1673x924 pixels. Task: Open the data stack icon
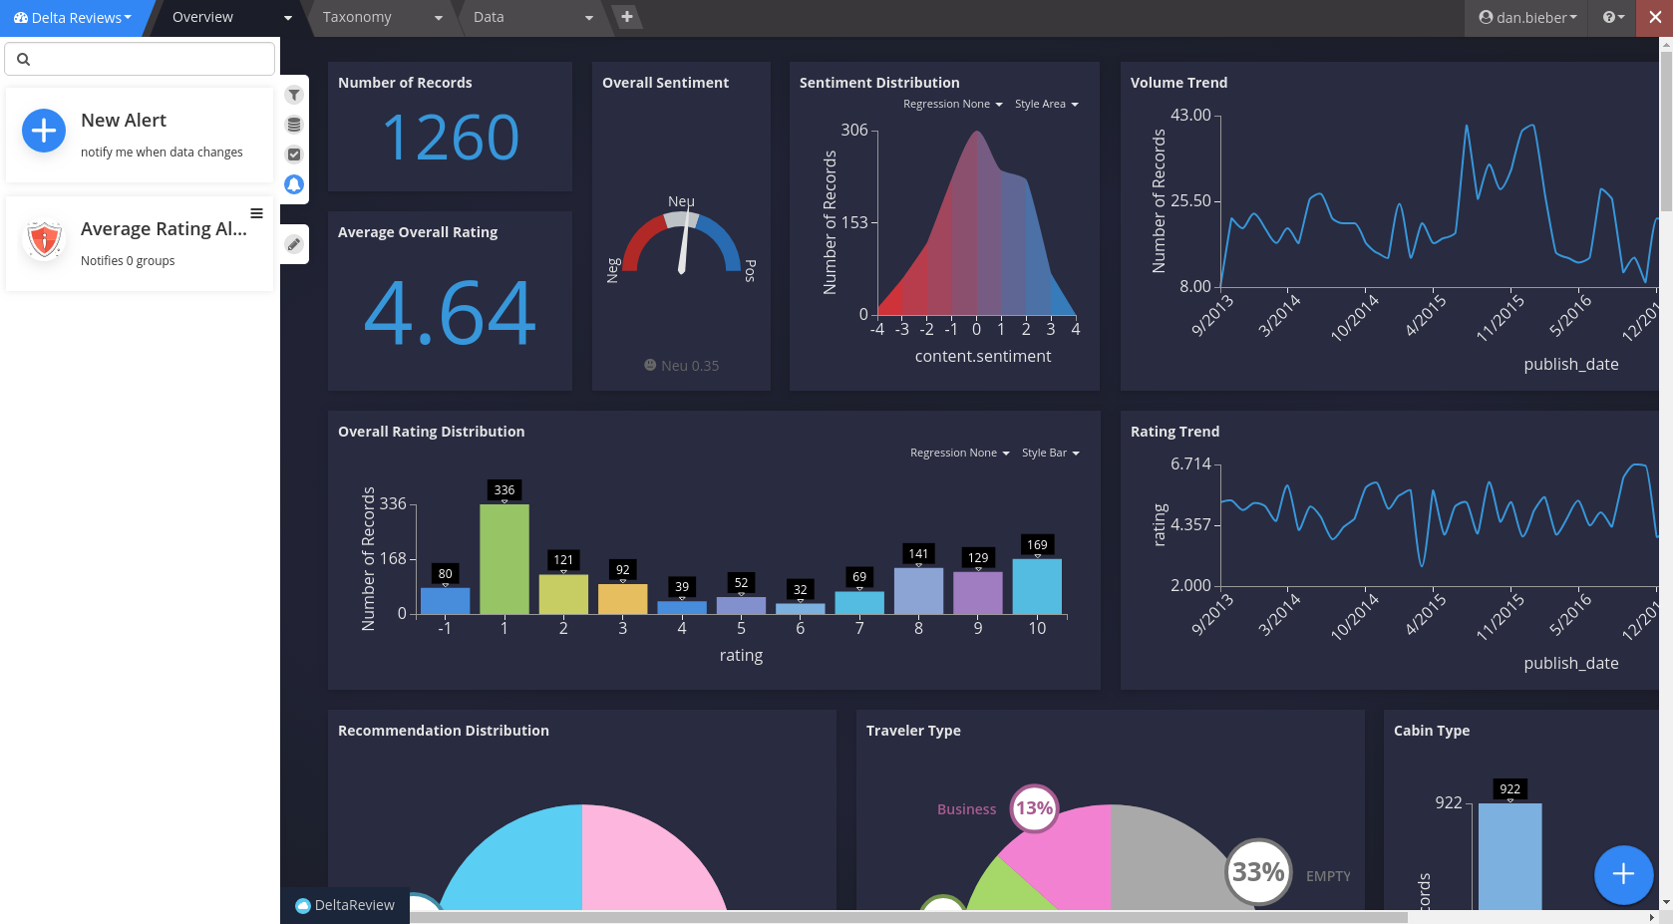pyautogui.click(x=294, y=125)
